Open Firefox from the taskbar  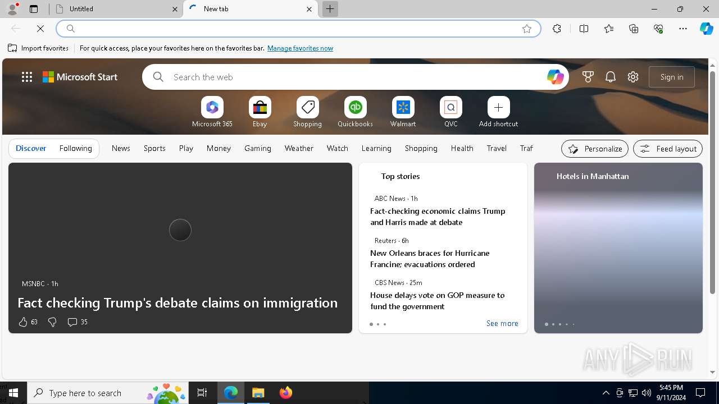point(286,393)
